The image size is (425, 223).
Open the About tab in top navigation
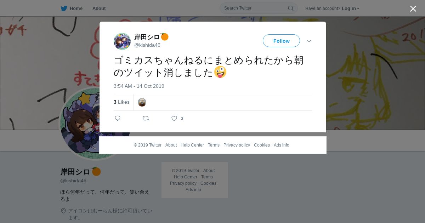pyautogui.click(x=99, y=8)
